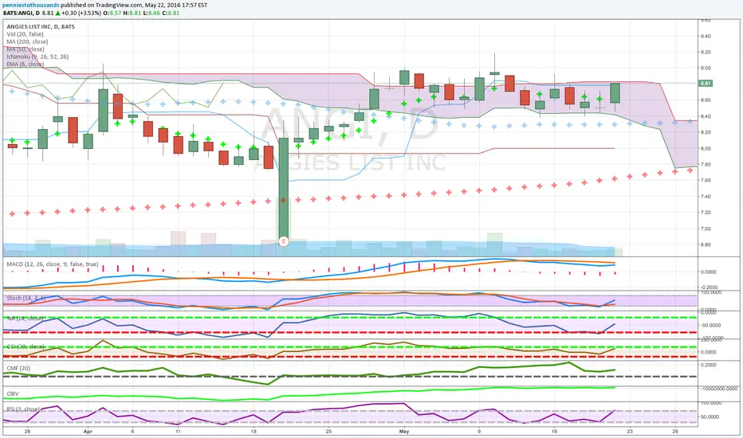
Task: Click the %R (14, close) pane label
Action: click(x=25, y=319)
